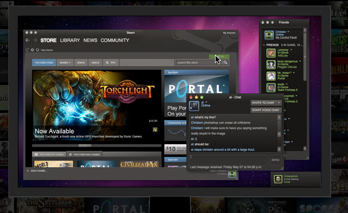Click rkeith's avatar in the Friends list
Image resolution: width=348 pixels, height=213 pixels.
pos(271,88)
